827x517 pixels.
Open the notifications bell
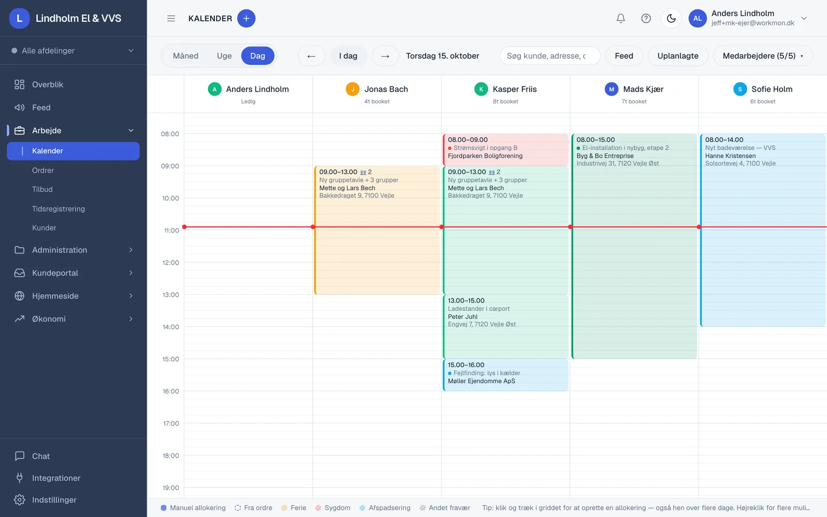[621, 19]
